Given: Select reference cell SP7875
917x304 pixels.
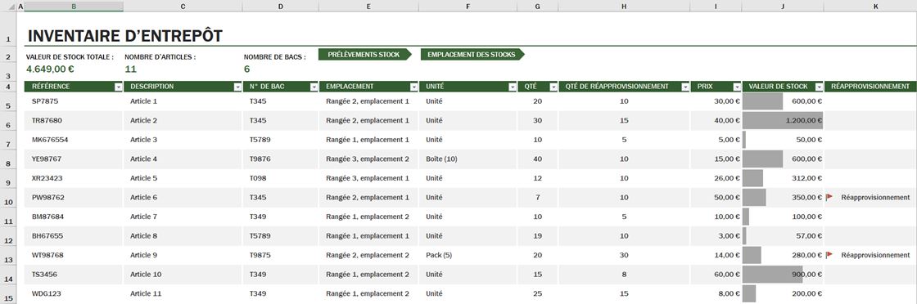Looking at the screenshot, I should coord(74,101).
